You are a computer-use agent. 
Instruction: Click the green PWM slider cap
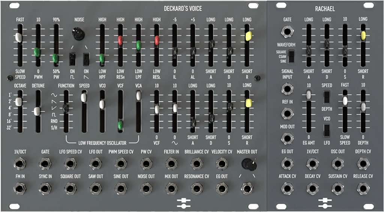click(x=37, y=52)
